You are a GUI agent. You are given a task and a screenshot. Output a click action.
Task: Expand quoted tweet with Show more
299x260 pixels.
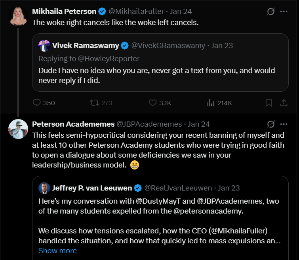[x=57, y=251]
